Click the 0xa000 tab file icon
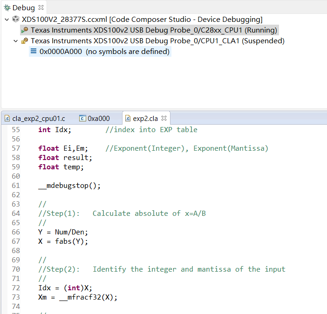The width and height of the screenshot is (327, 314). tap(83, 118)
